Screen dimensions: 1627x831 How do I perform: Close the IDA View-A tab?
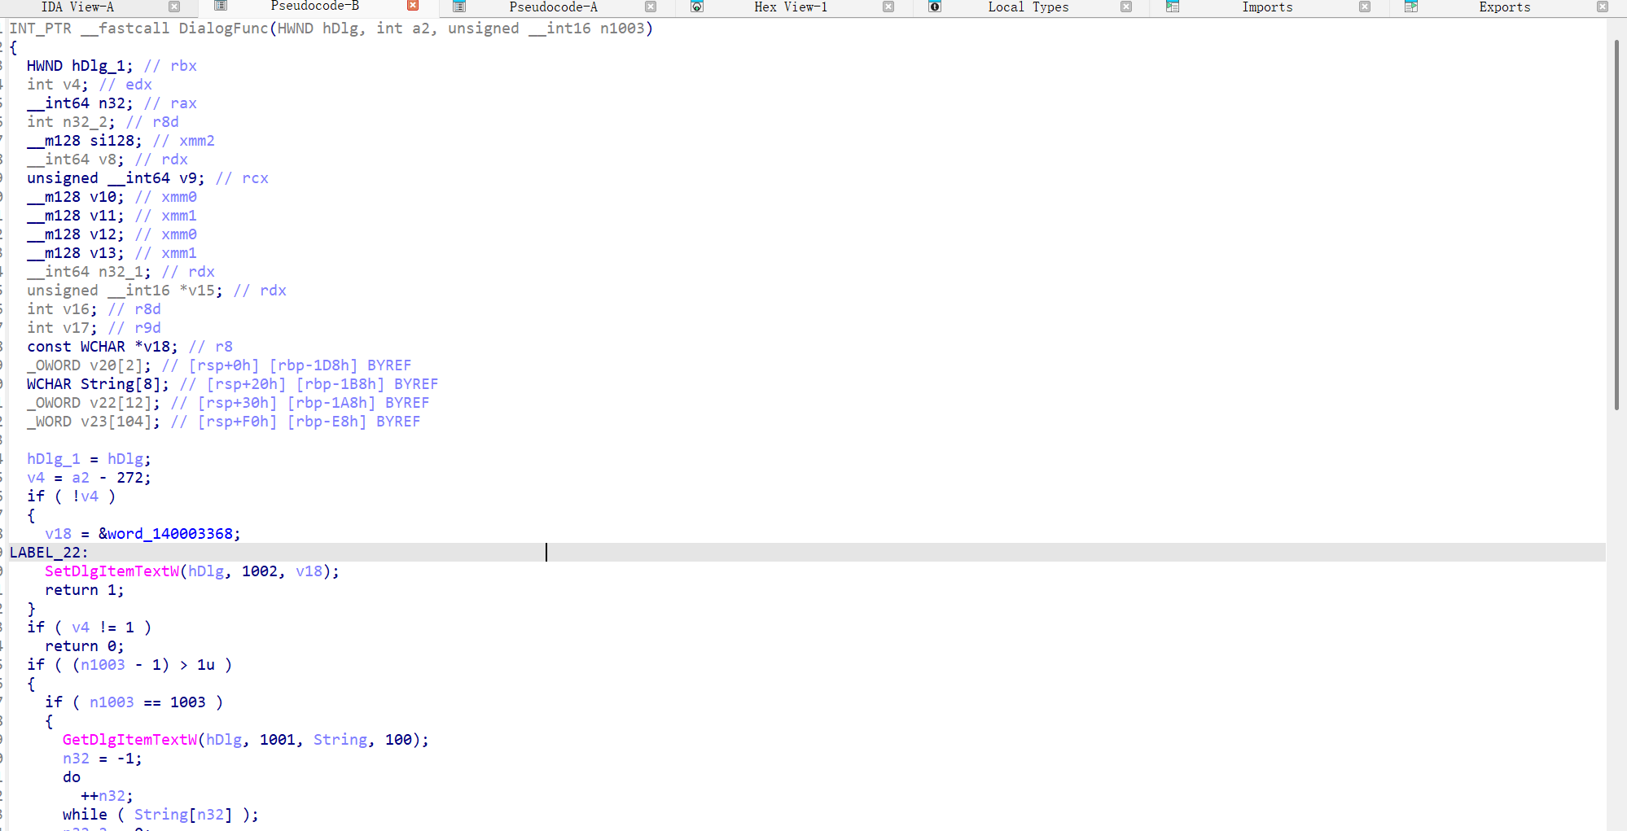click(174, 7)
